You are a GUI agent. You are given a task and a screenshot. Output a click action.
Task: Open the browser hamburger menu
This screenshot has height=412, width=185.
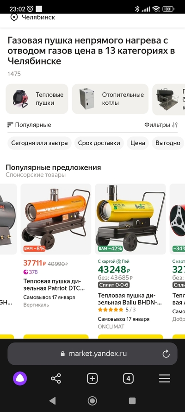click(x=165, y=378)
